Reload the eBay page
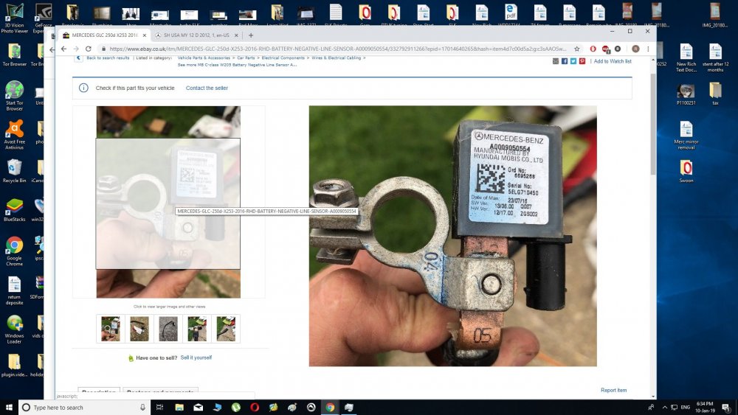This screenshot has width=738, height=415. click(x=88, y=49)
